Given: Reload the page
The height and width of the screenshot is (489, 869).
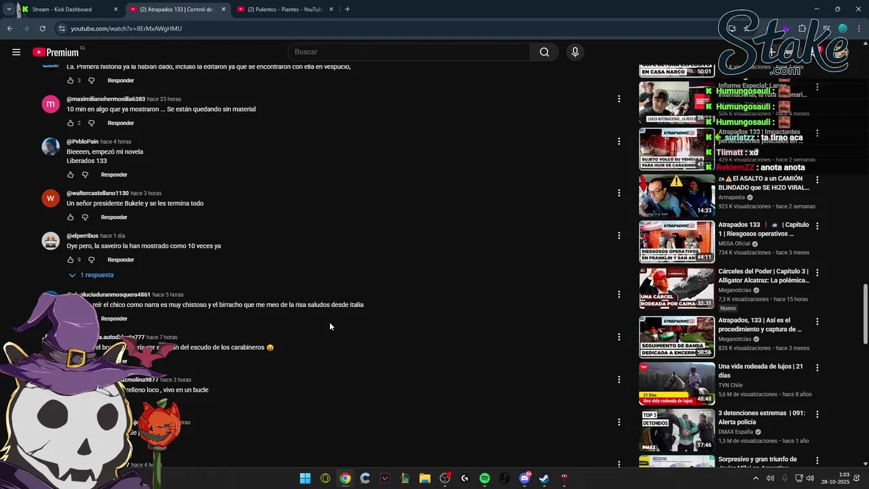Looking at the screenshot, I should (x=42, y=29).
